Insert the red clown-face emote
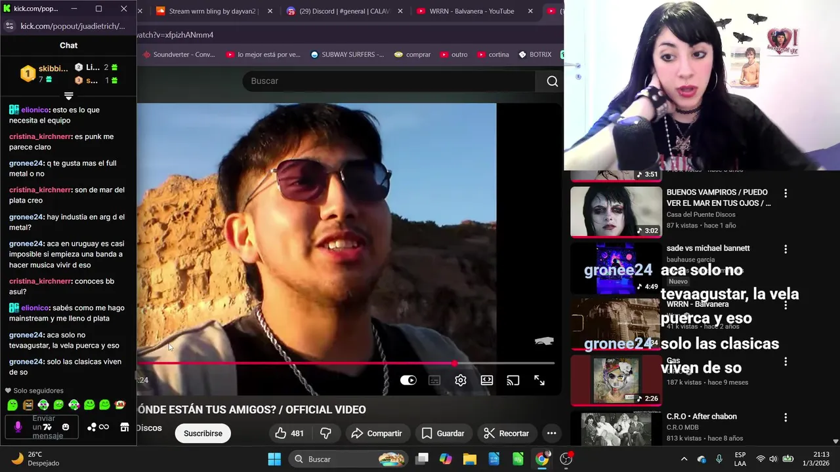Image resolution: width=840 pixels, height=472 pixels. pos(120,405)
